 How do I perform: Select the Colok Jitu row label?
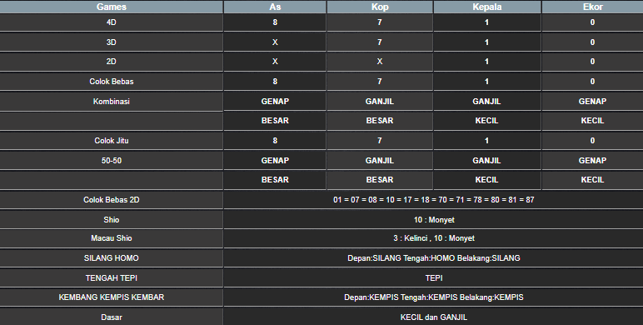tap(112, 141)
